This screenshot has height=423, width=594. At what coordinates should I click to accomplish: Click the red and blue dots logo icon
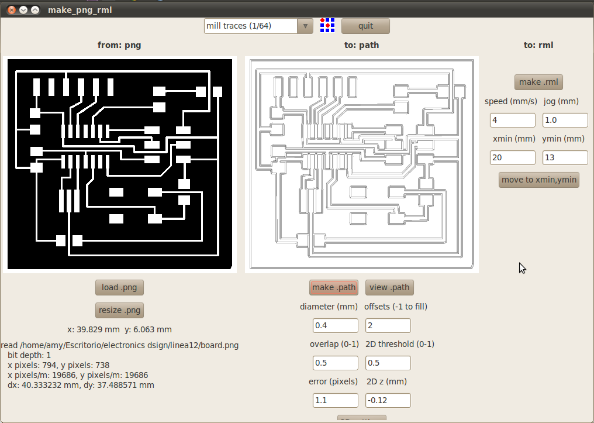327,25
